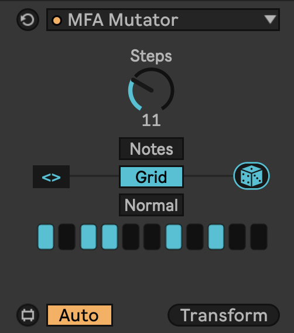294x333 pixels.
Task: Toggle the Auto button
Action: [x=80, y=315]
